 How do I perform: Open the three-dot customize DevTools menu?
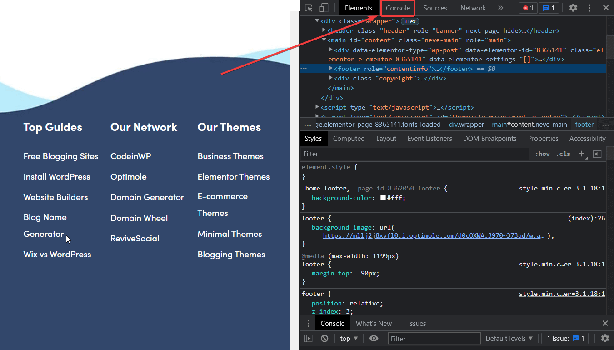pyautogui.click(x=589, y=8)
